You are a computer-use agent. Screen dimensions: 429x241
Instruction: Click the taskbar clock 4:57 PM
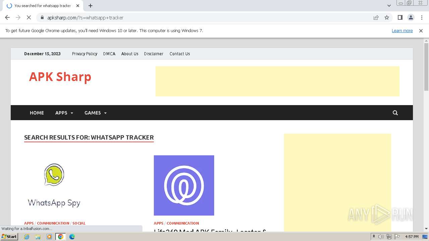(x=412, y=237)
